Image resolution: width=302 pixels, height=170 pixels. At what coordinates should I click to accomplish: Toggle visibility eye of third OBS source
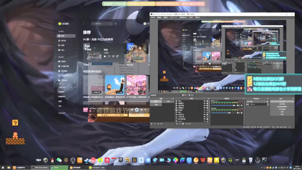205,105
